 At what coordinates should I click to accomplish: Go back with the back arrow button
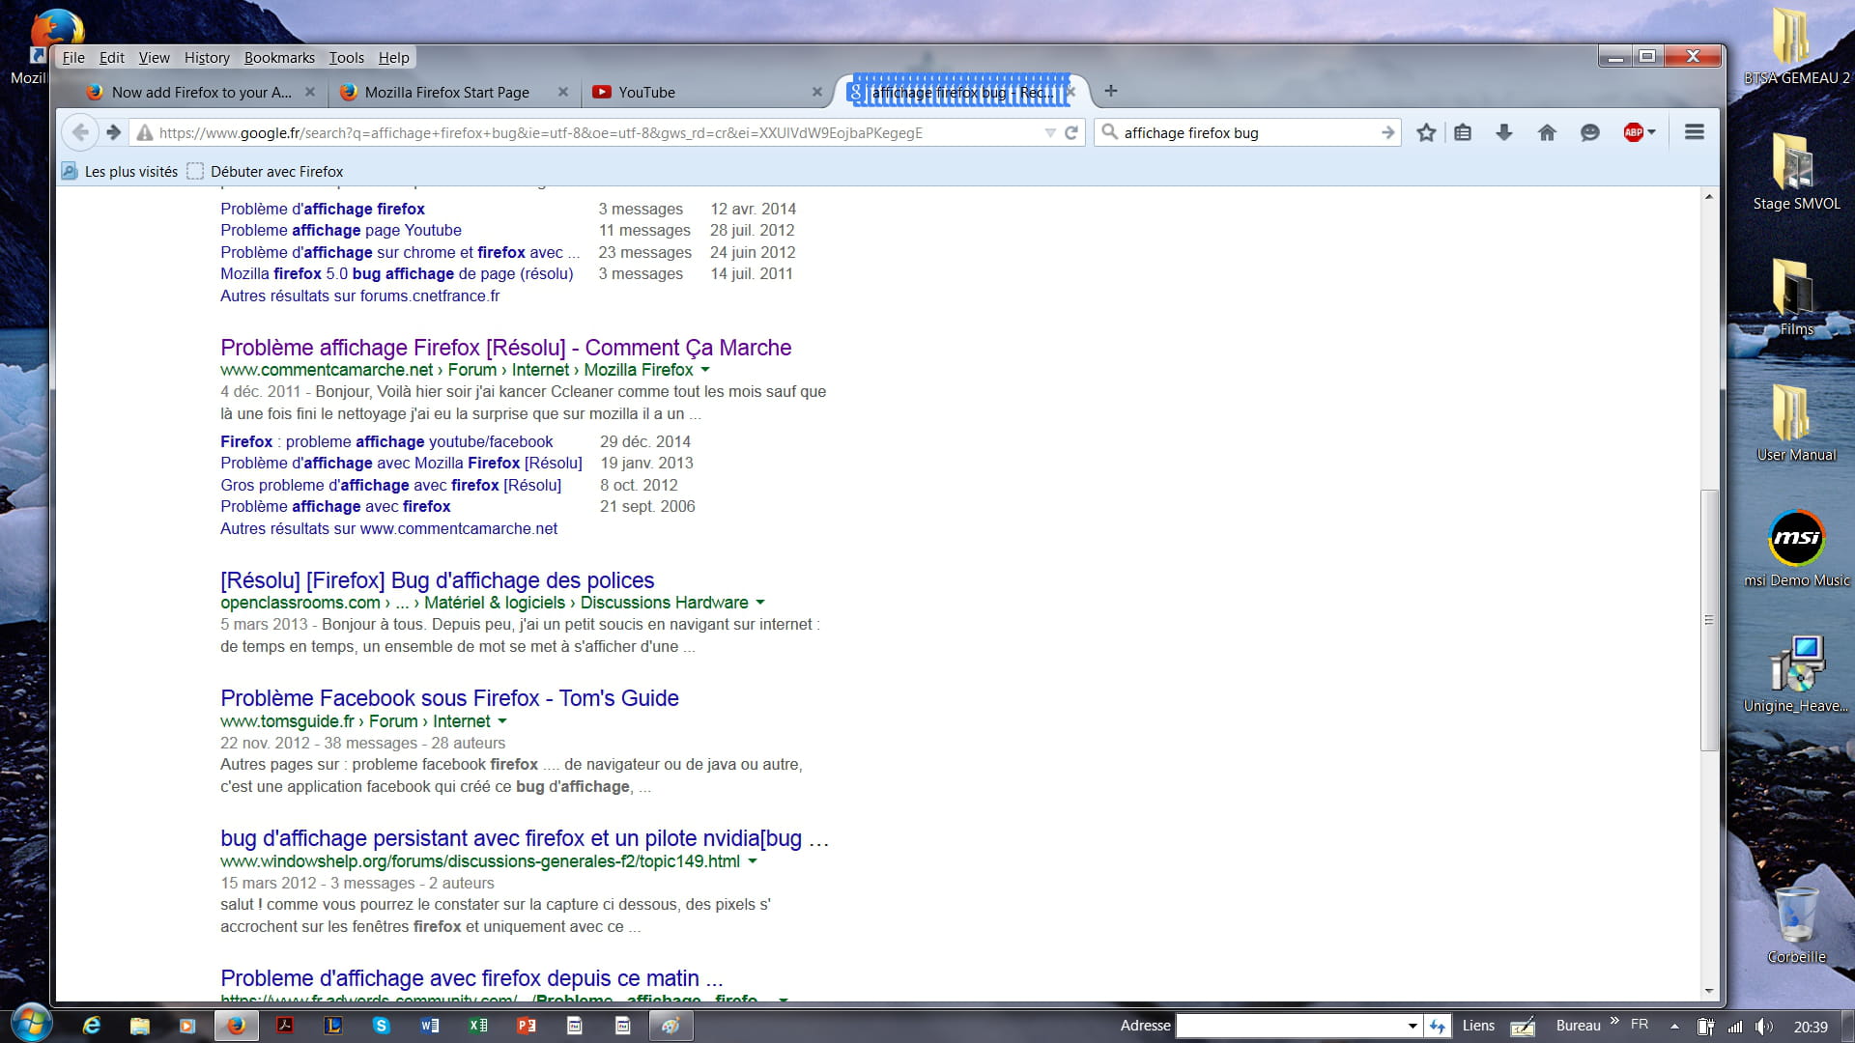[x=80, y=132]
